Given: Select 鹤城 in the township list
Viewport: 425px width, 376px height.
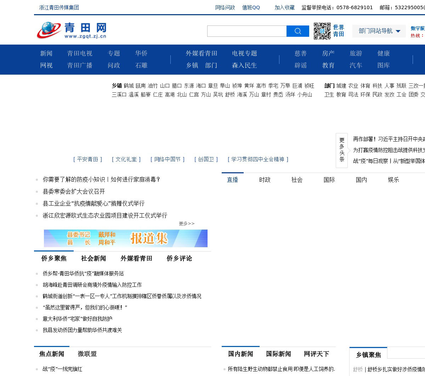Looking at the screenshot, I should click(x=129, y=86).
